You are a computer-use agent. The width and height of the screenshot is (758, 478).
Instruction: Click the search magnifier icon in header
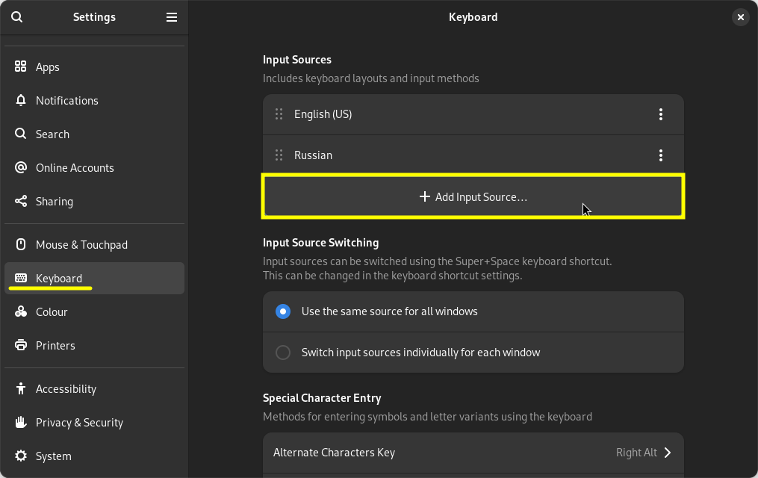pos(17,17)
